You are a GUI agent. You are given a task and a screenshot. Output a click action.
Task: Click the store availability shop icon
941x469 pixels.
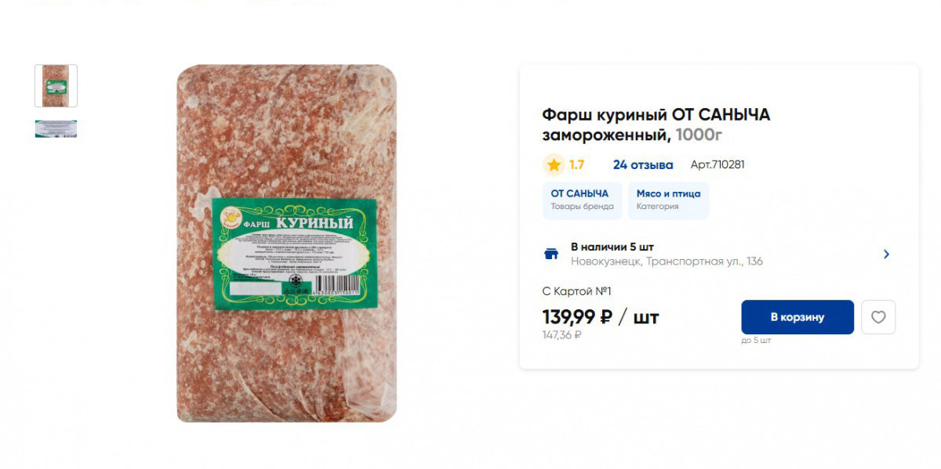551,254
